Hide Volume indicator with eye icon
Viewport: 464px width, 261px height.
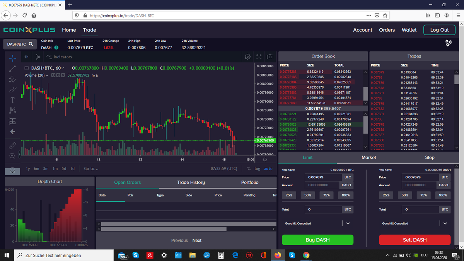coord(53,75)
